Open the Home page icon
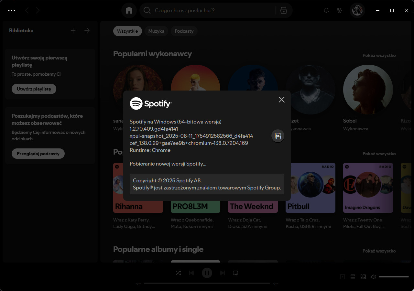The width and height of the screenshot is (414, 291). point(129,10)
